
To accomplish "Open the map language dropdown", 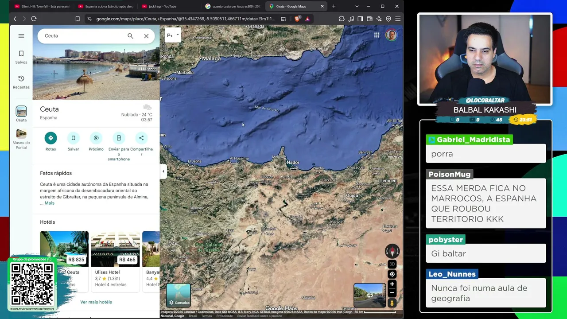I will pyautogui.click(x=173, y=35).
